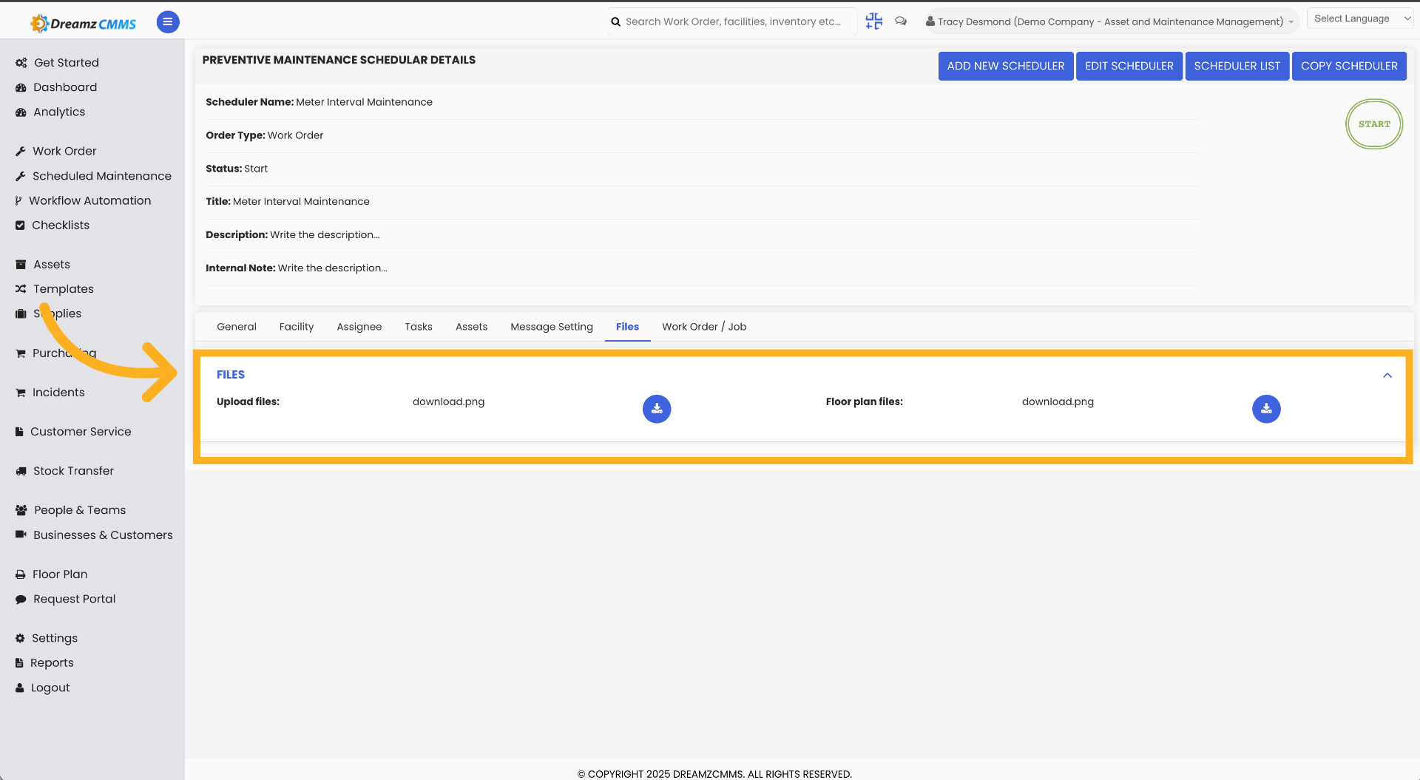
Task: Click the Customer Service file icon
Action: point(19,432)
